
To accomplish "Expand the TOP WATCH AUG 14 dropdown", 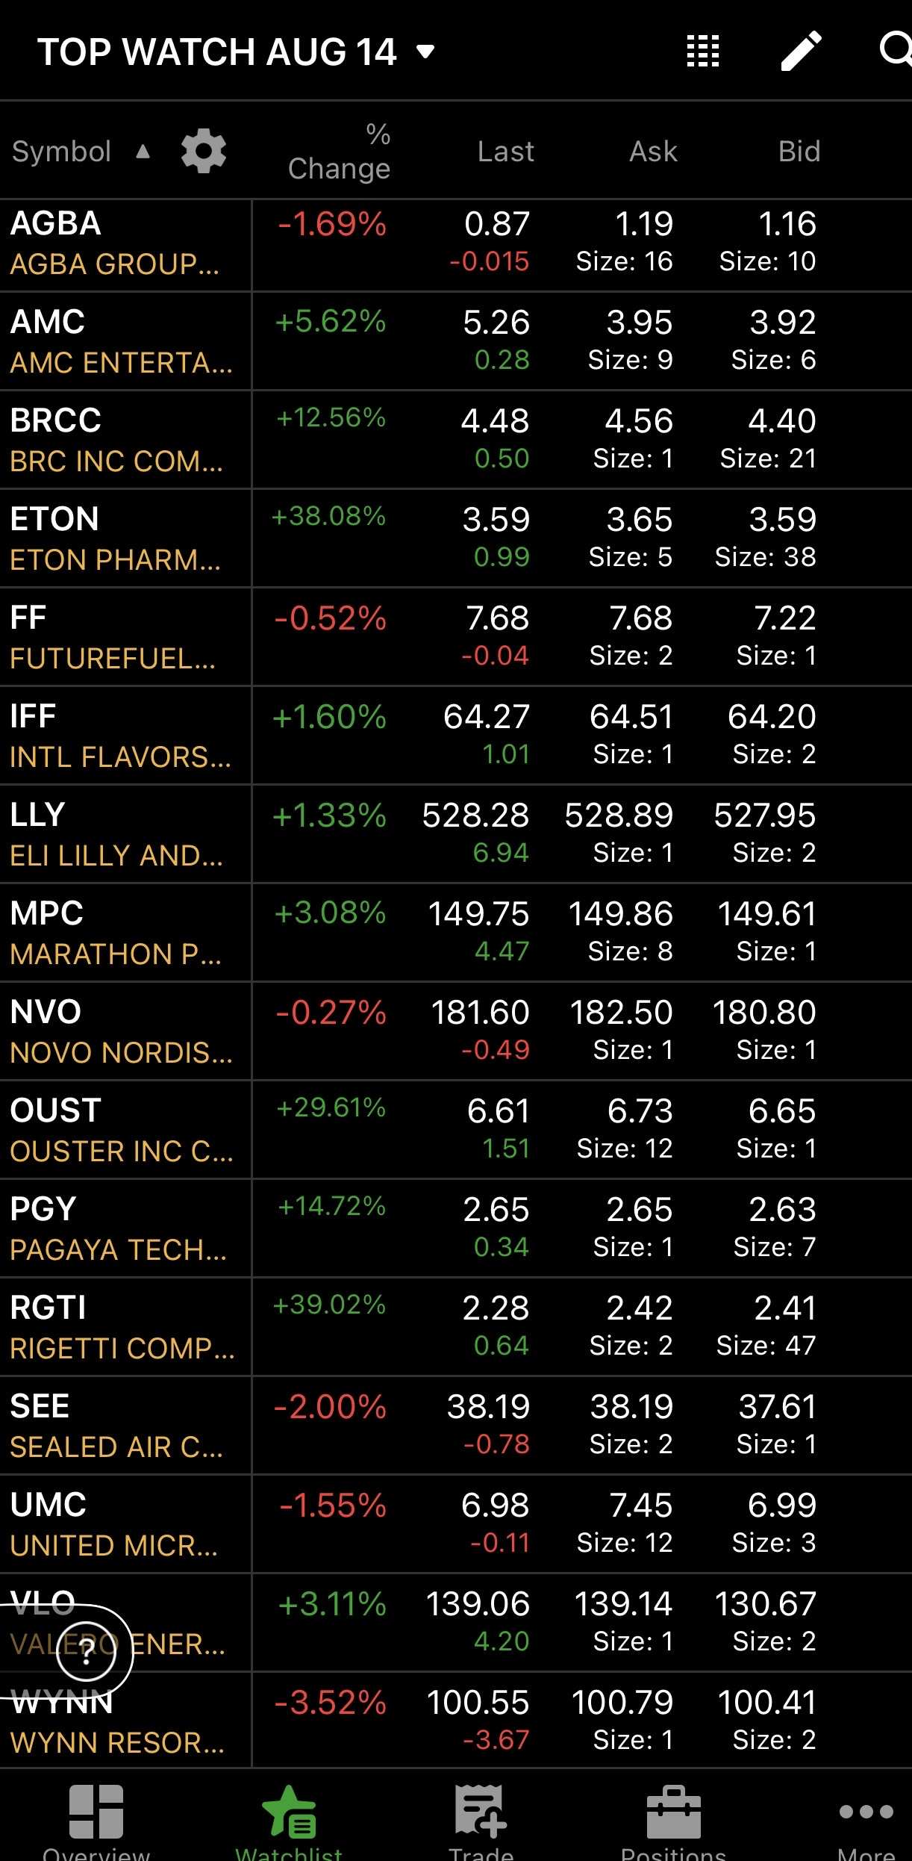I will pyautogui.click(x=425, y=52).
